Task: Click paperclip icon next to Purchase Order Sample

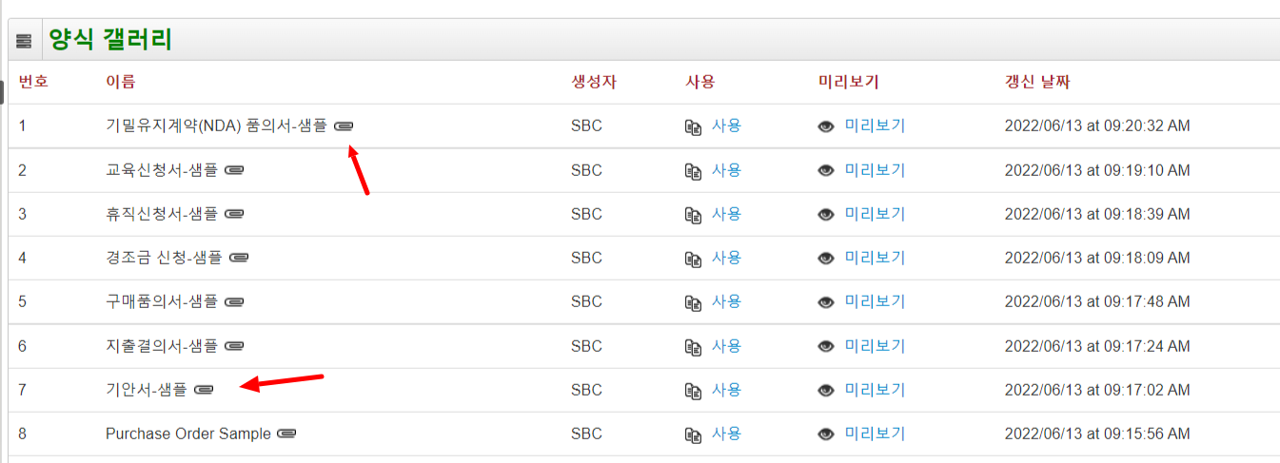Action: tap(286, 434)
